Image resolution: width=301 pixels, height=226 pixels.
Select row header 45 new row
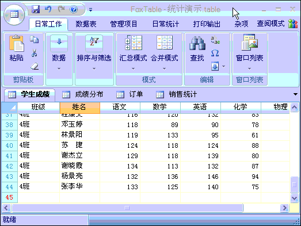click(x=10, y=197)
